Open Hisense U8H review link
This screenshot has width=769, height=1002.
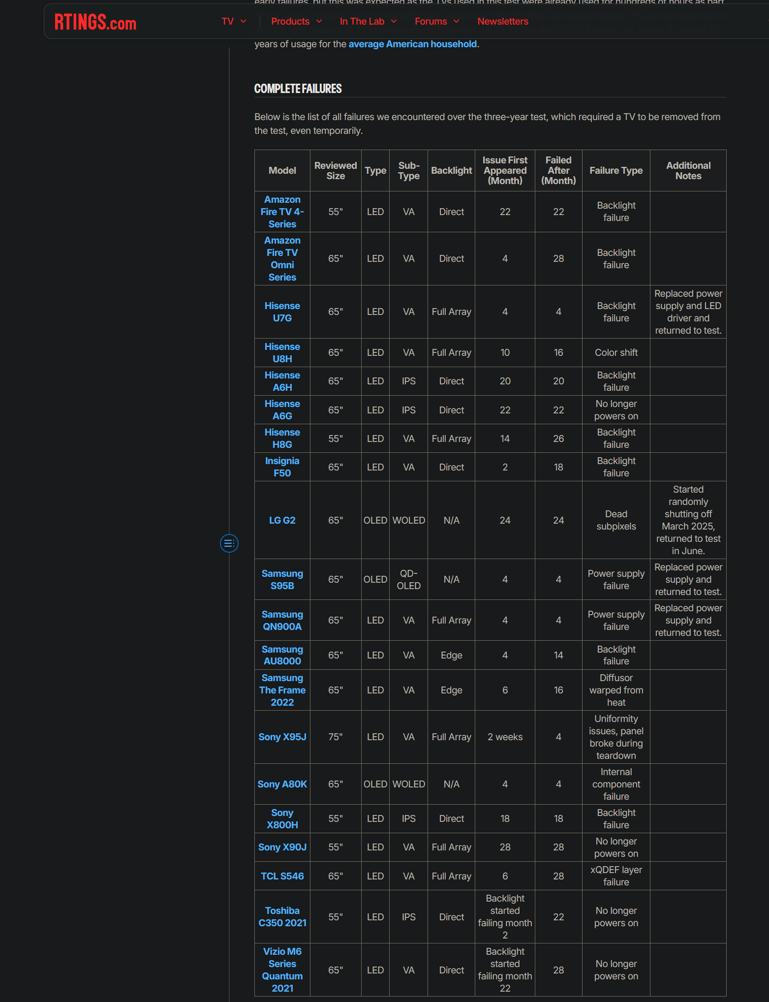point(282,353)
